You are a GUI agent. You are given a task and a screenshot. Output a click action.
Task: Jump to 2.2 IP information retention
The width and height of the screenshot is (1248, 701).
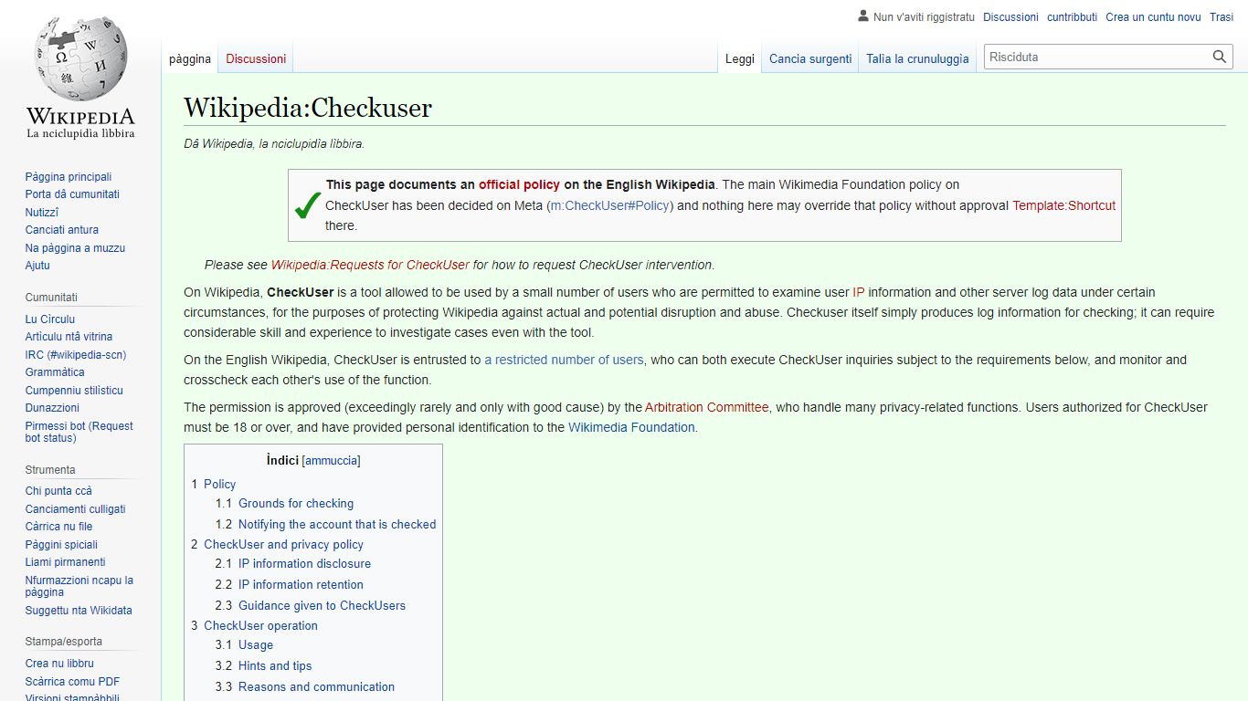290,584
